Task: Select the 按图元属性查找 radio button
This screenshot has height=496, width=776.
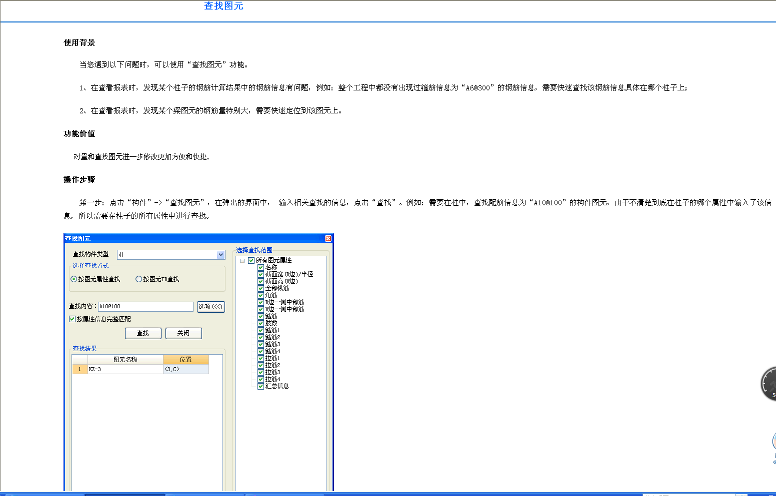Action: click(x=74, y=279)
